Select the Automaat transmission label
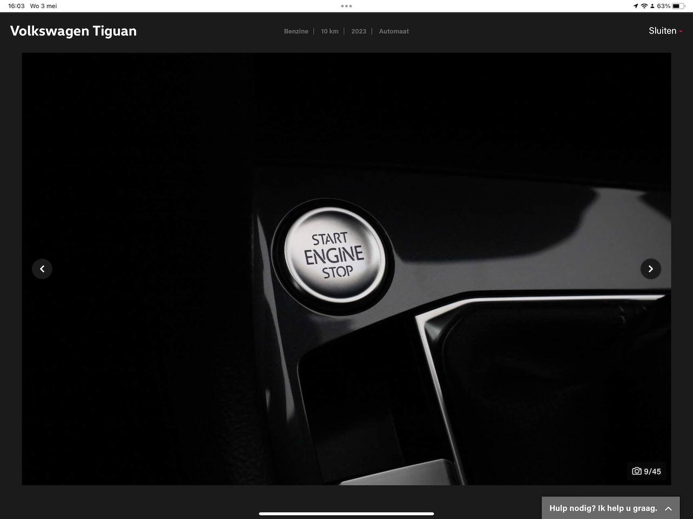This screenshot has width=693, height=519. tap(394, 31)
